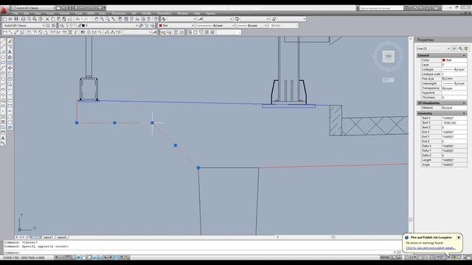Toggle Grid Display in status bar
Image resolution: width=472 pixels, height=265 pixels.
pos(69,258)
